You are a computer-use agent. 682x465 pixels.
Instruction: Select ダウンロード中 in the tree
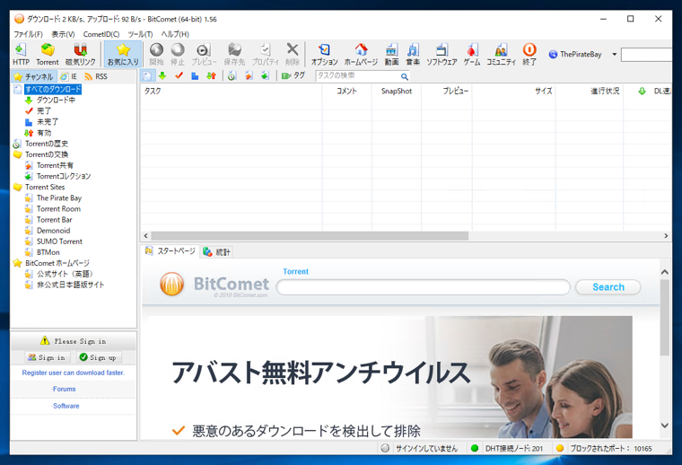pos(56,100)
